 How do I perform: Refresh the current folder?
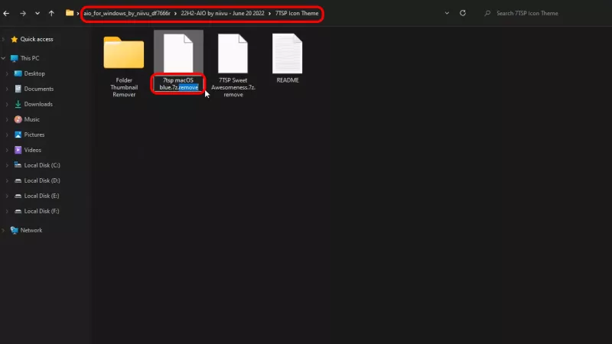pos(463,13)
